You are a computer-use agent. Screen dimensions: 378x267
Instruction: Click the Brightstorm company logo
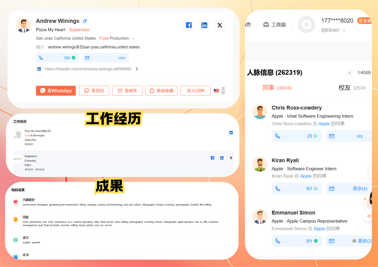coord(18,159)
